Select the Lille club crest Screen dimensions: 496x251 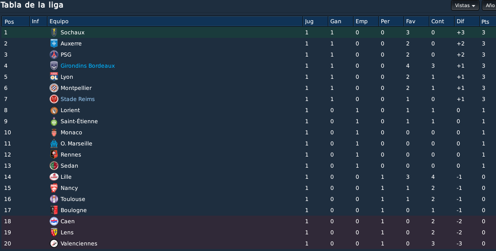(54, 177)
